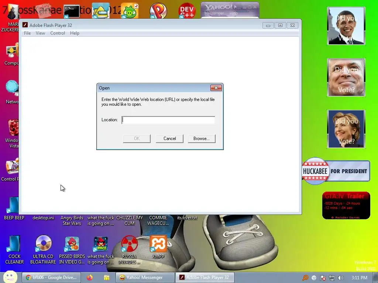Click the yellow and blue game shortcut icon
The image size is (378, 283).
pos(101,11)
